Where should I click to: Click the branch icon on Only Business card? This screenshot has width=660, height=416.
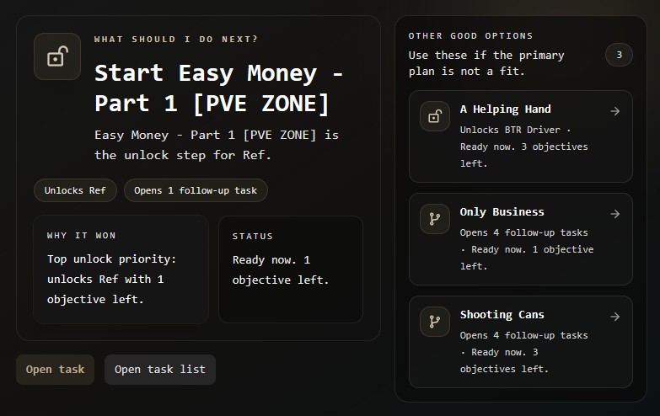(x=435, y=219)
